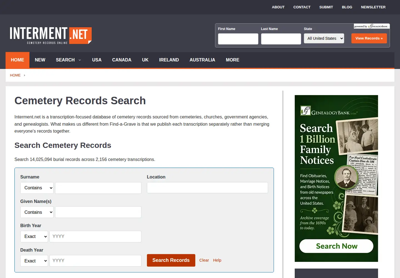Click the SUBMIT link in top bar

(x=326, y=7)
